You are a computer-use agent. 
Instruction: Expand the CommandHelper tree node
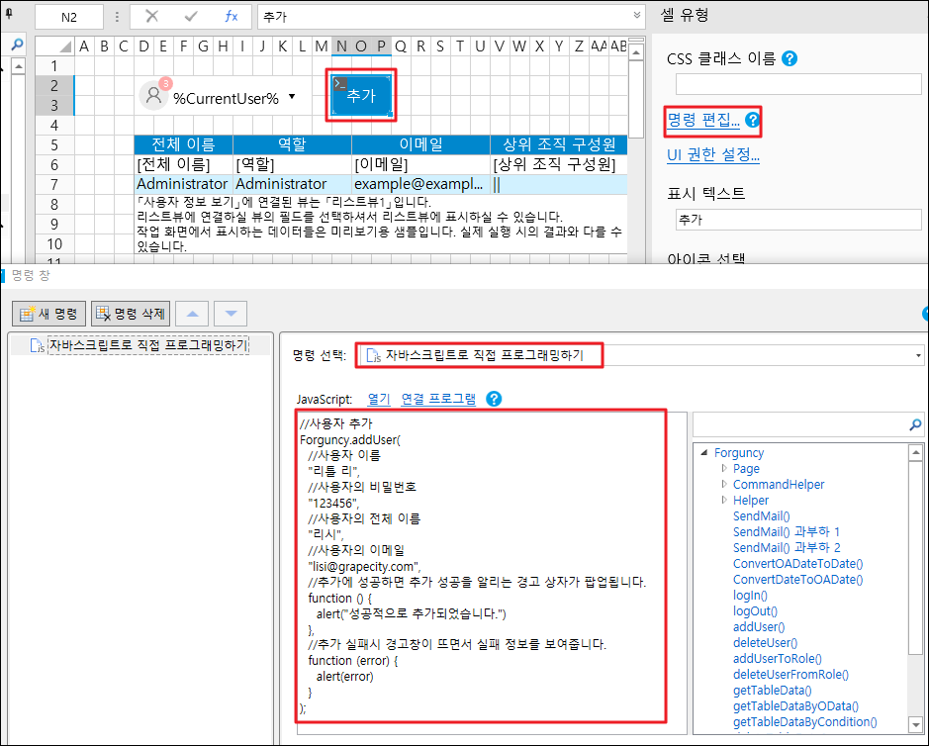724,485
